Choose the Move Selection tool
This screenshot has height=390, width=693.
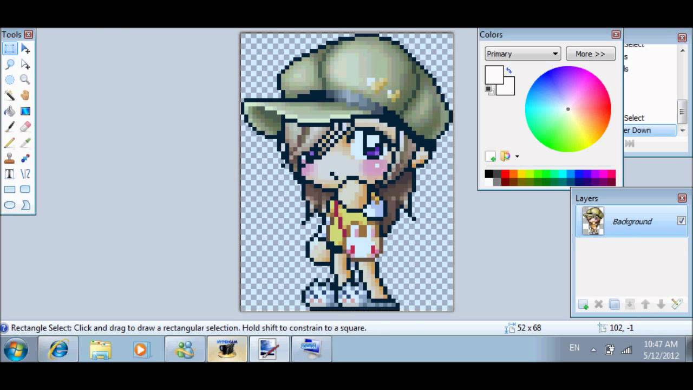[x=25, y=64]
